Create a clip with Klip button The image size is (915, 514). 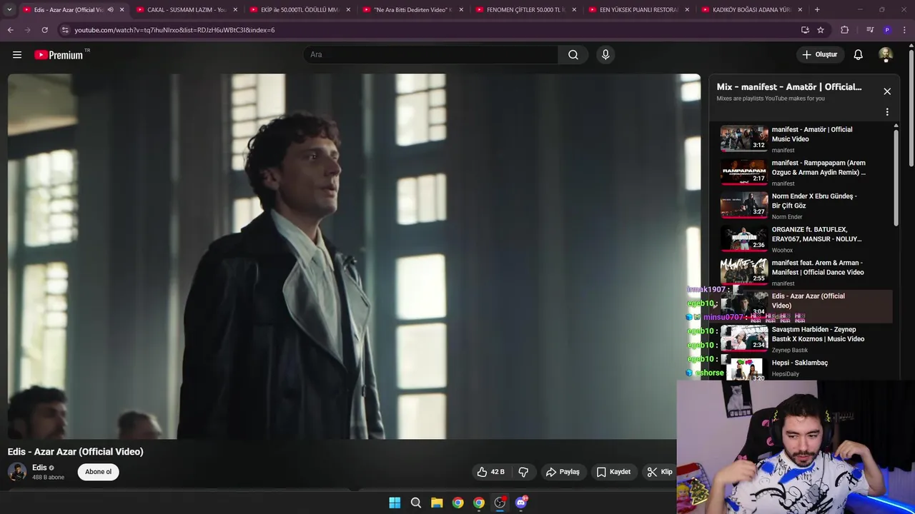(660, 472)
